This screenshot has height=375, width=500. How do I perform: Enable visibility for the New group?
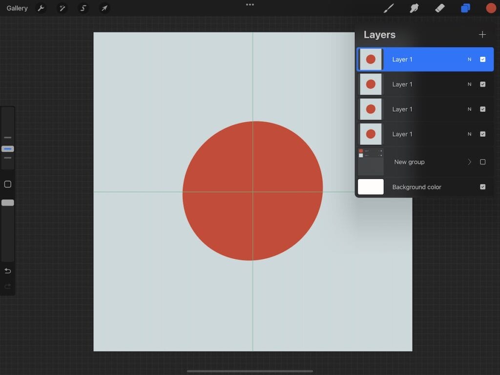(482, 162)
